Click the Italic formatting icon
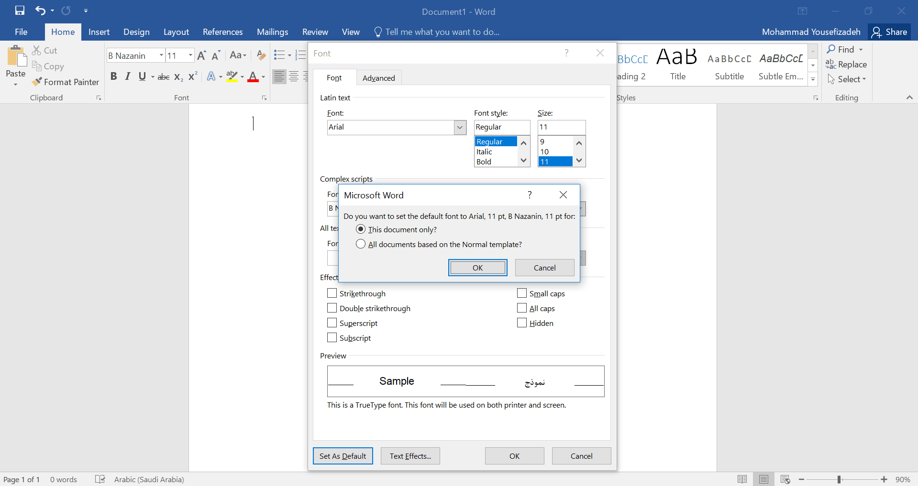Viewport: 918px width, 486px height. 128,76
